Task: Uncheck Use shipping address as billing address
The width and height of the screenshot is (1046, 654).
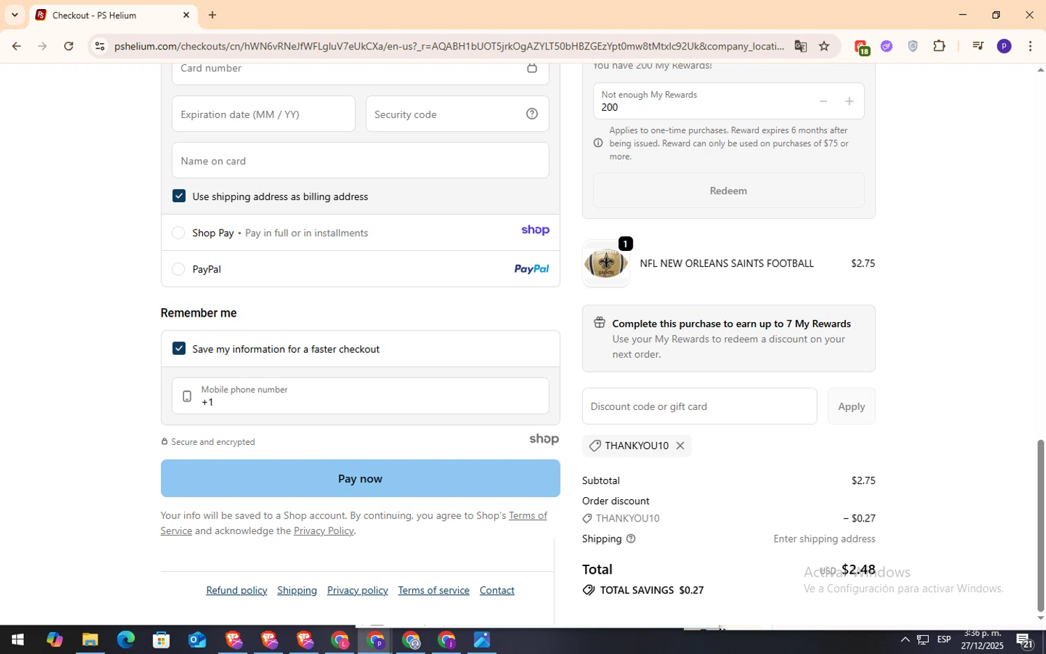Action: coord(179,196)
